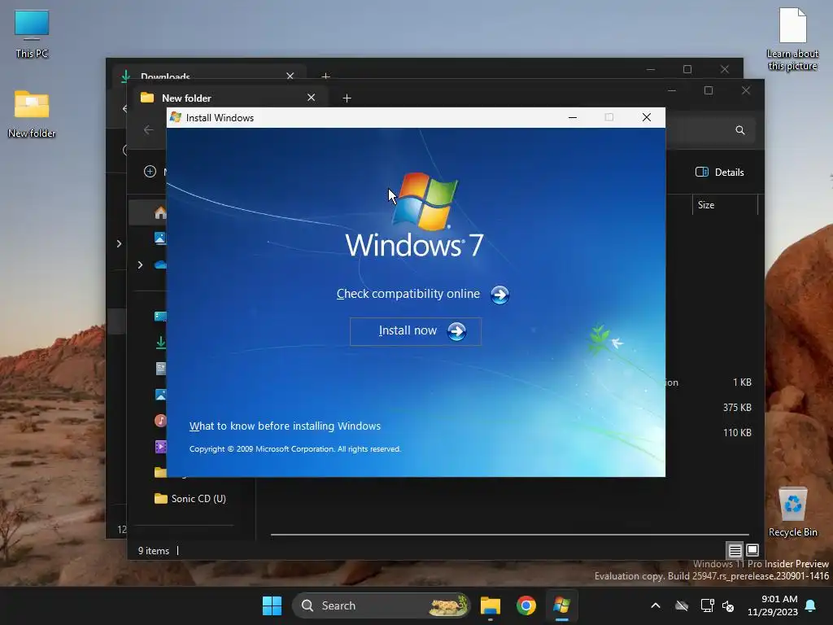Click the arrow icon beside Install now
Image resolution: width=833 pixels, height=625 pixels.
[x=456, y=331]
